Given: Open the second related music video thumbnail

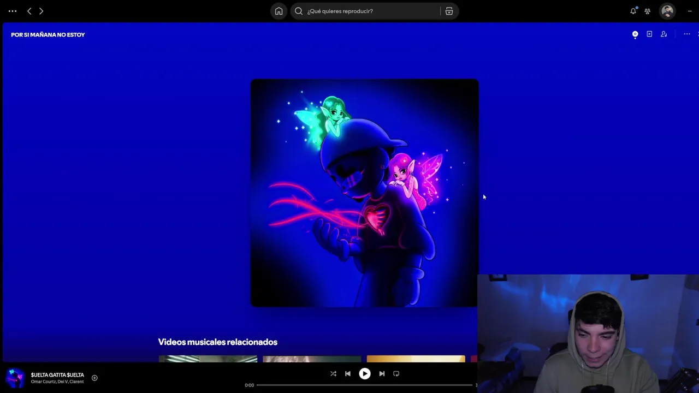Looking at the screenshot, I should tap(312, 359).
